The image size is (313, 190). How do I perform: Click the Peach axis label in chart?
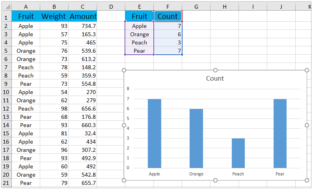(x=238, y=174)
